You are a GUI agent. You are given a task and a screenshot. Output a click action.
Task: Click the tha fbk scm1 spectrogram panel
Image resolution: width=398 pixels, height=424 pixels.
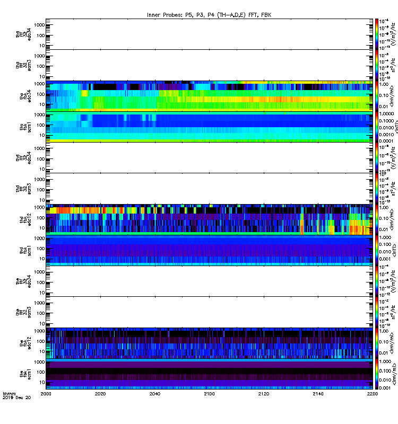209,127
